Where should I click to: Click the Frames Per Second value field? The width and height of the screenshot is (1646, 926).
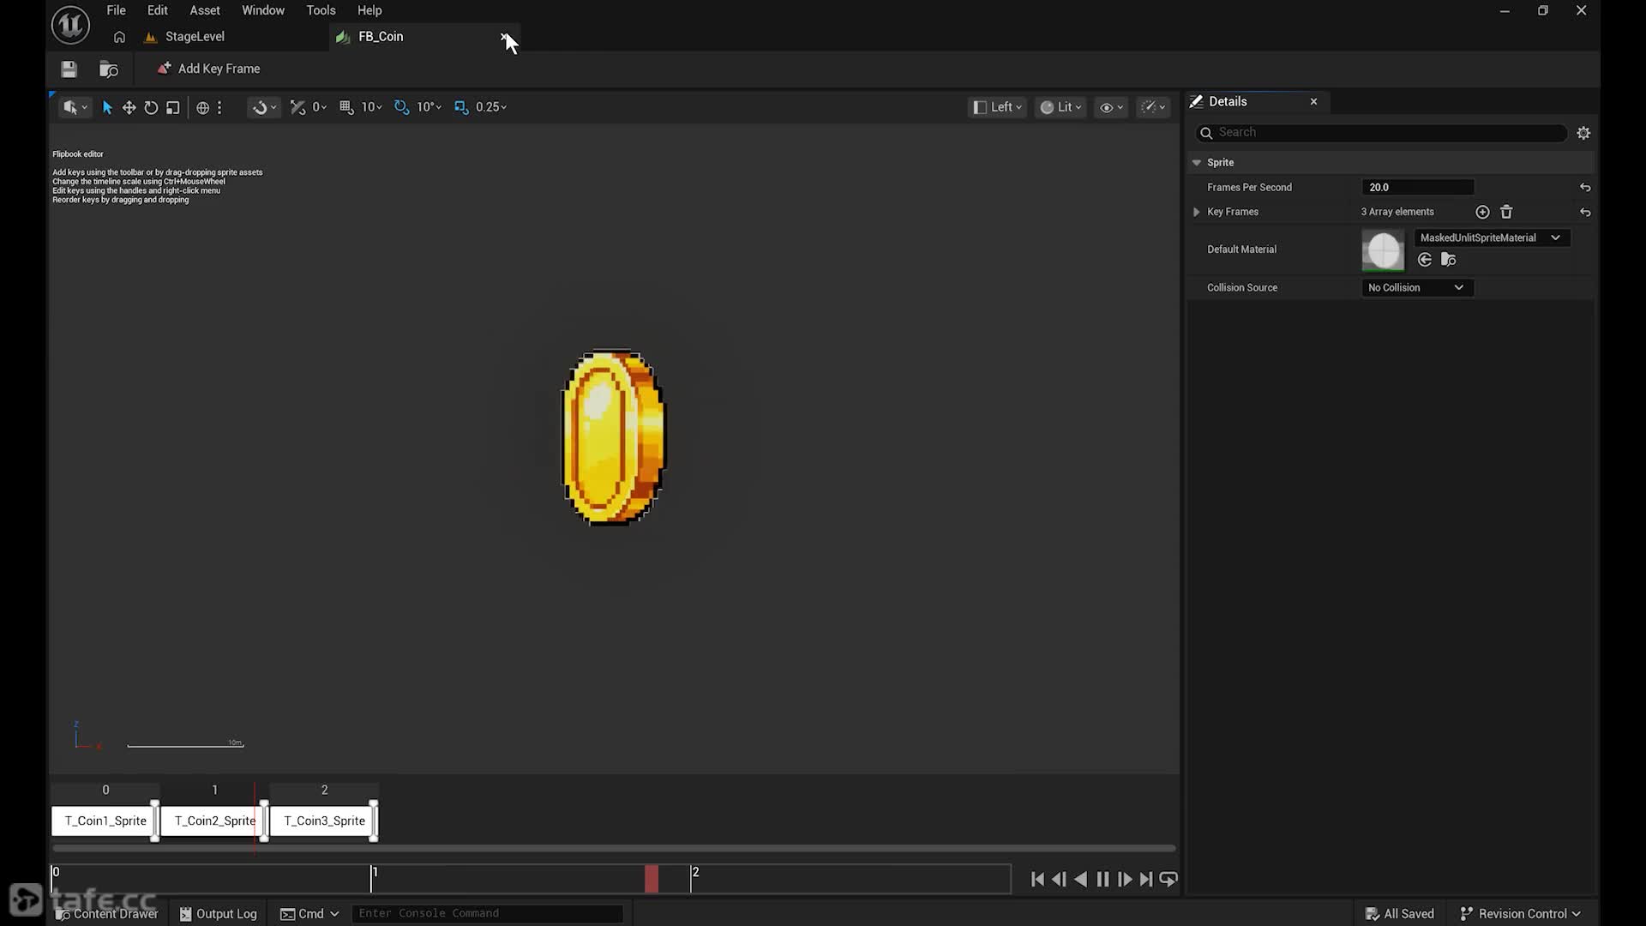[1418, 188]
